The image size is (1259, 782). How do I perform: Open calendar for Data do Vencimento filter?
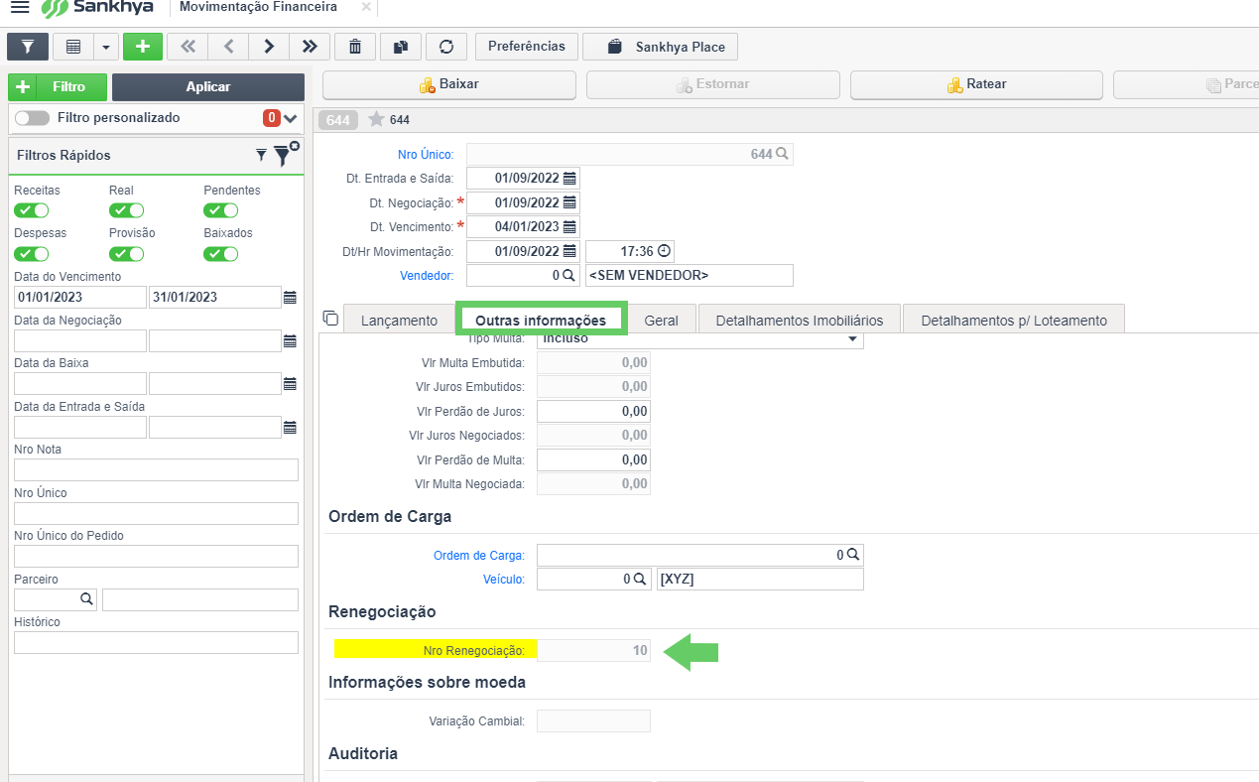[x=290, y=297]
